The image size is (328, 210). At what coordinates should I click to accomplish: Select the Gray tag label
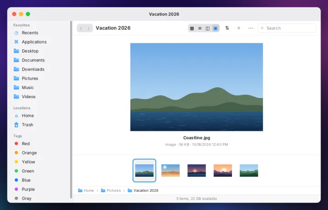26,198
